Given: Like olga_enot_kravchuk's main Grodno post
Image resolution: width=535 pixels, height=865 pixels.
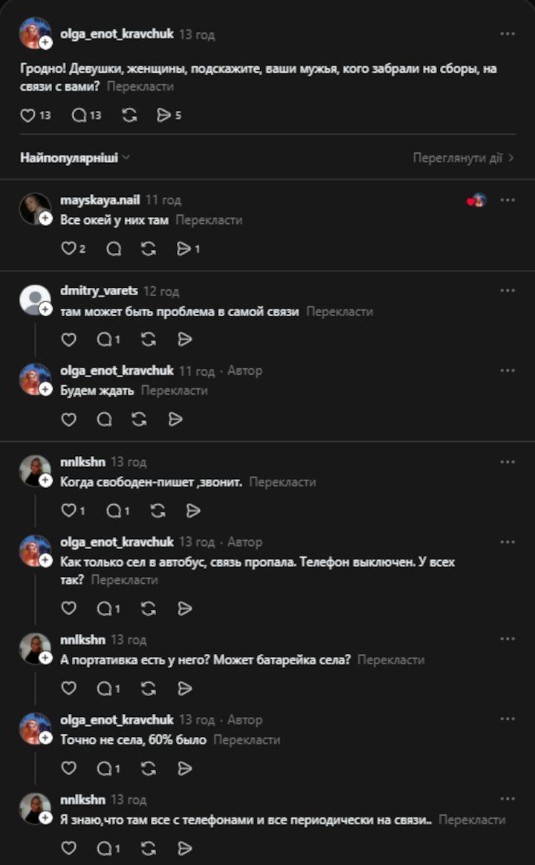Looking at the screenshot, I should (27, 115).
